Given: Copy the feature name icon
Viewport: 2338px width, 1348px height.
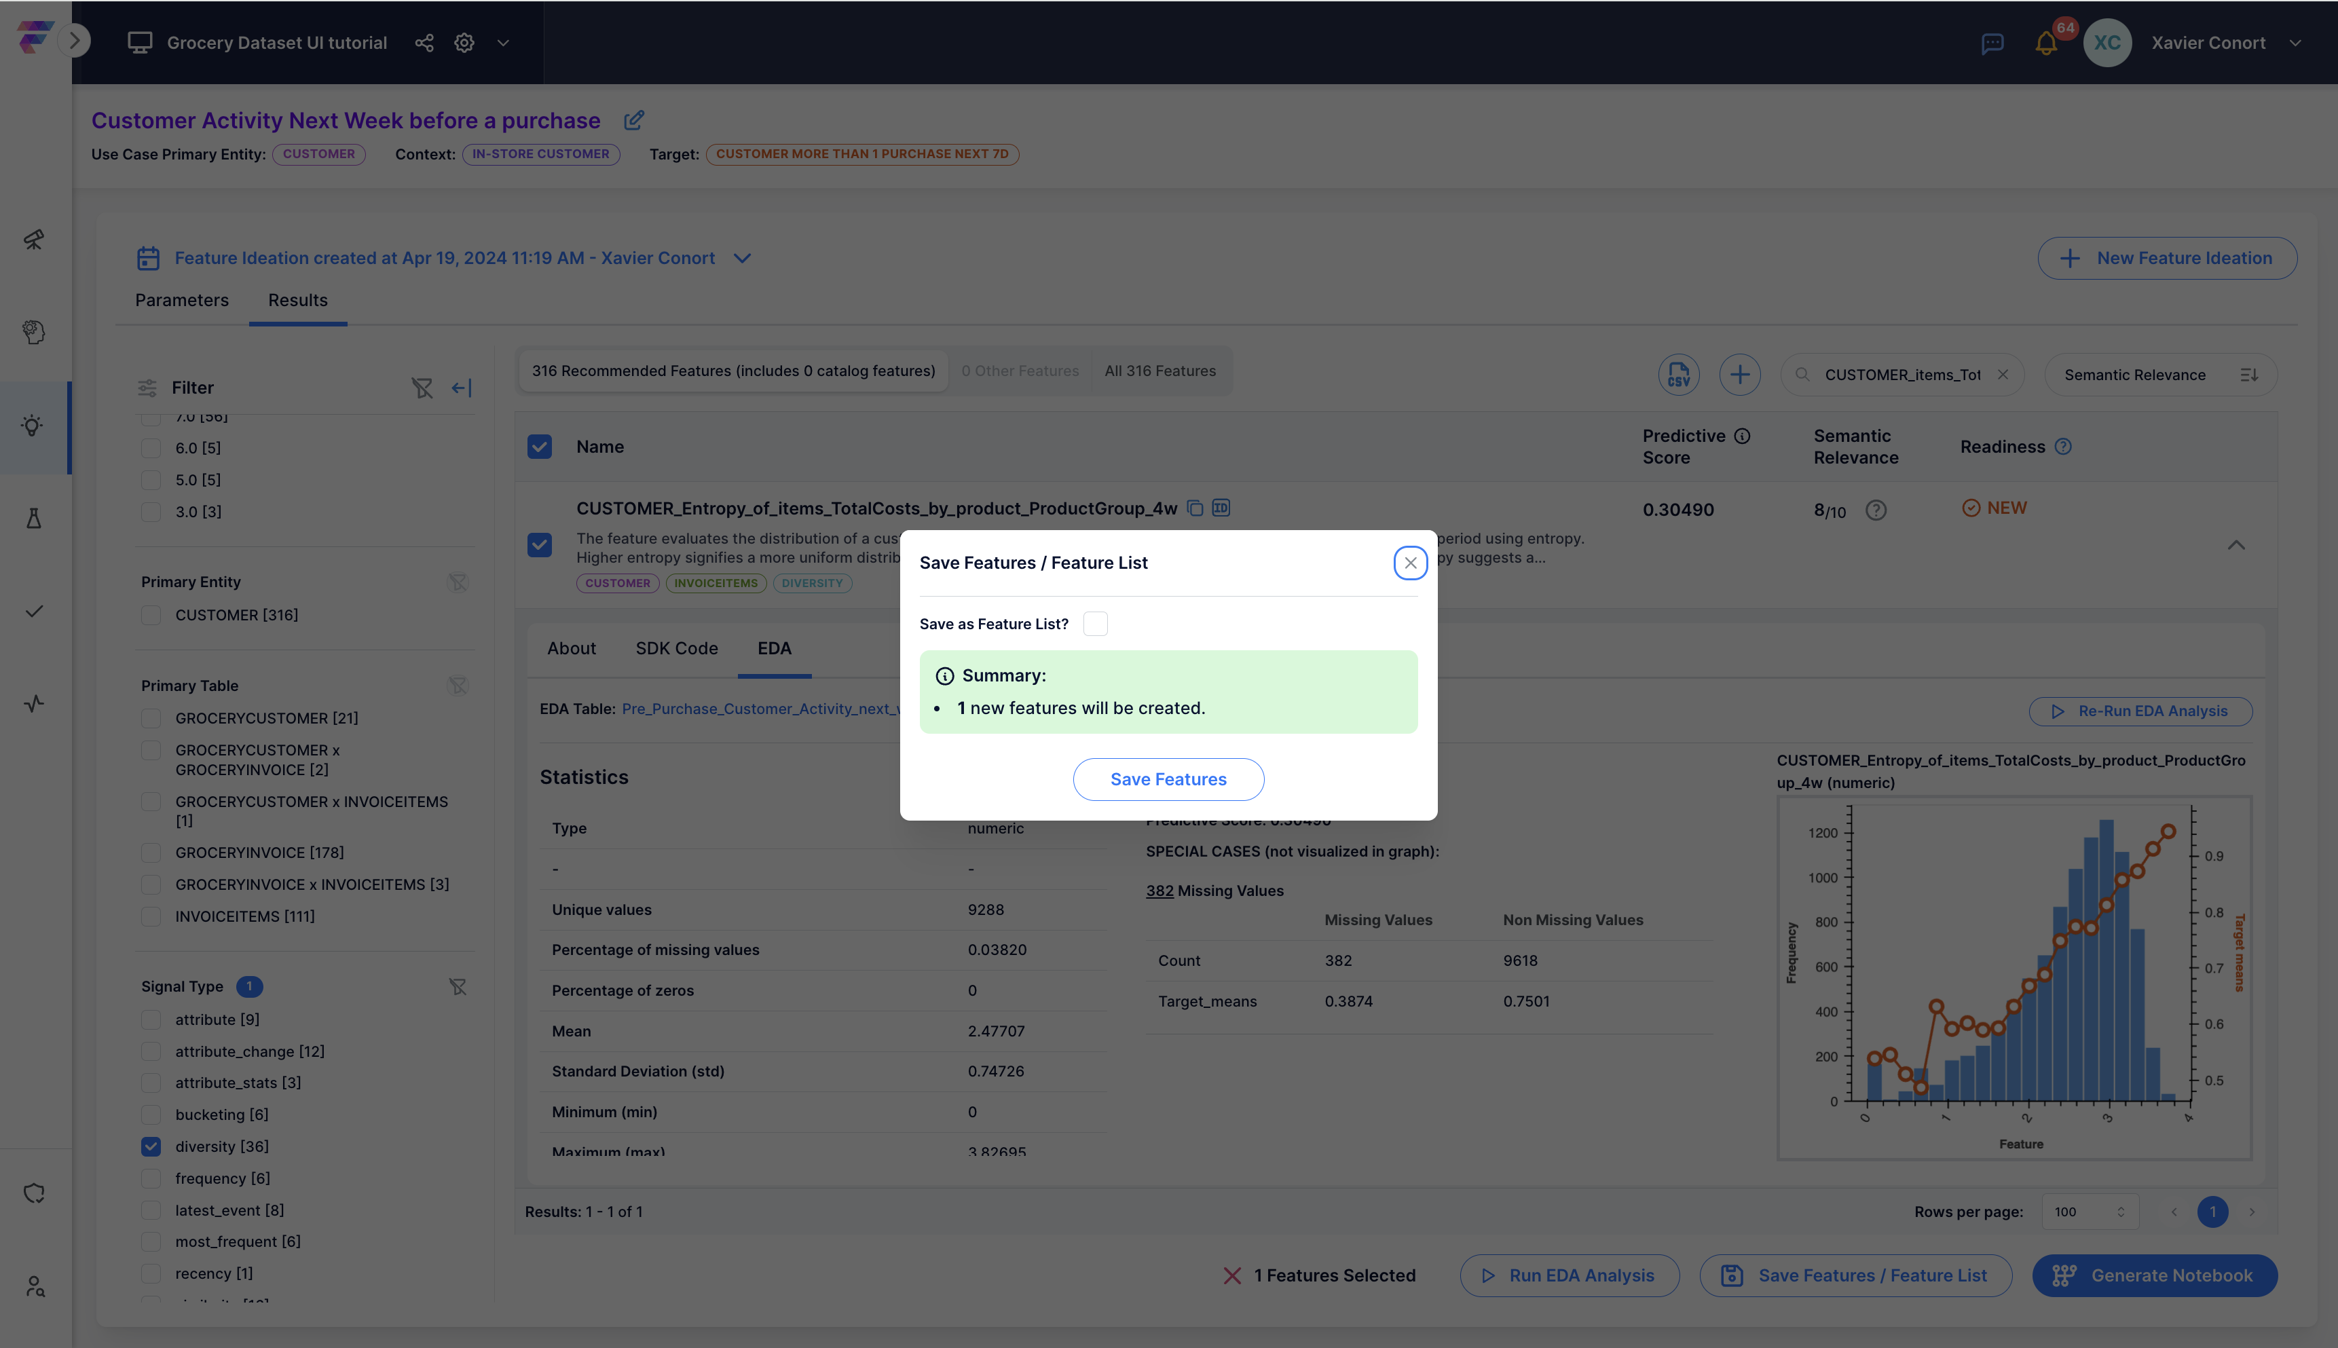Looking at the screenshot, I should coord(1195,508).
